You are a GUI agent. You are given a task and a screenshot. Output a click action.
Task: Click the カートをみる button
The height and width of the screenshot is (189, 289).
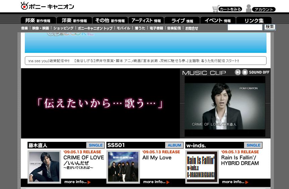tap(230, 9)
